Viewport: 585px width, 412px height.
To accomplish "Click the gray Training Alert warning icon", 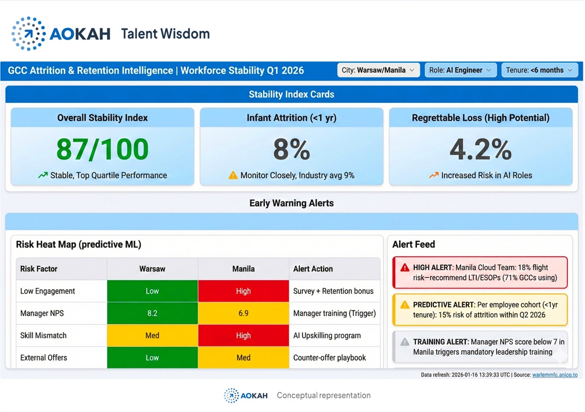I will [405, 342].
